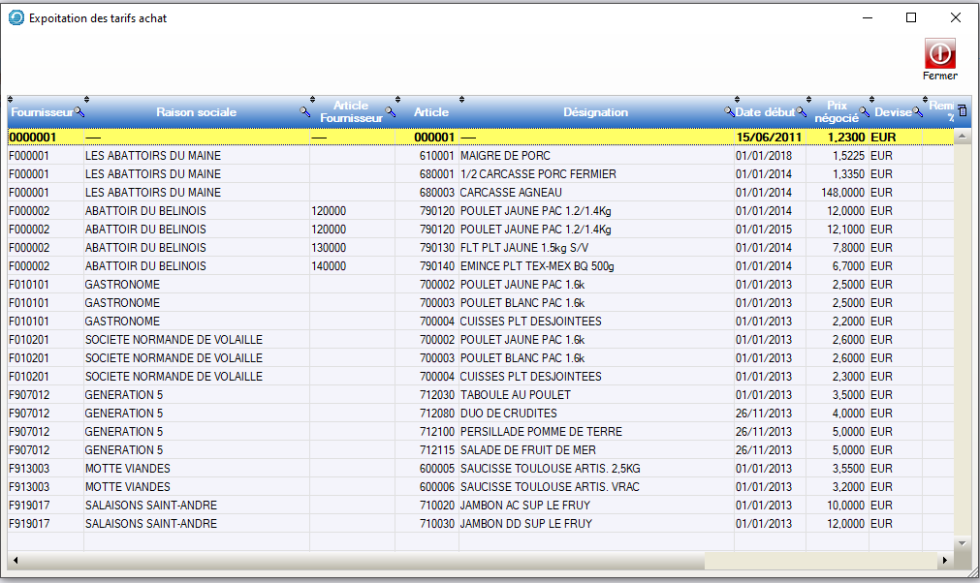Sort by the Raison sociale header
Viewport: 980px width, 583px height.
click(196, 112)
